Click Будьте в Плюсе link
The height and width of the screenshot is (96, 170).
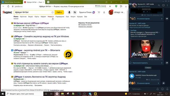(x=87, y=12)
